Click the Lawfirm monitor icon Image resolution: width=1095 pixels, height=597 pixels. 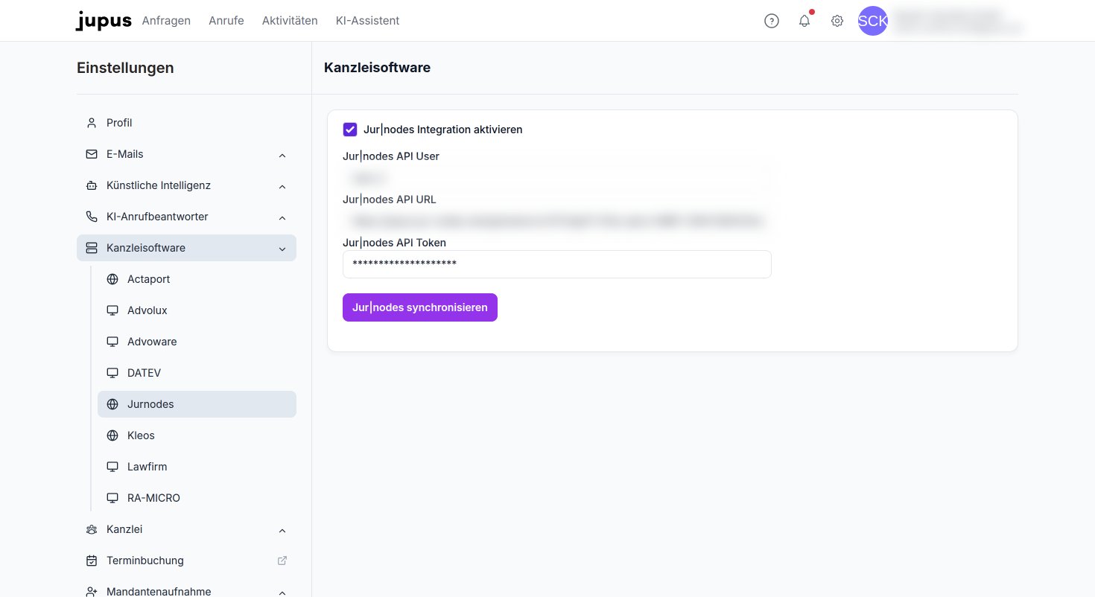(x=112, y=467)
